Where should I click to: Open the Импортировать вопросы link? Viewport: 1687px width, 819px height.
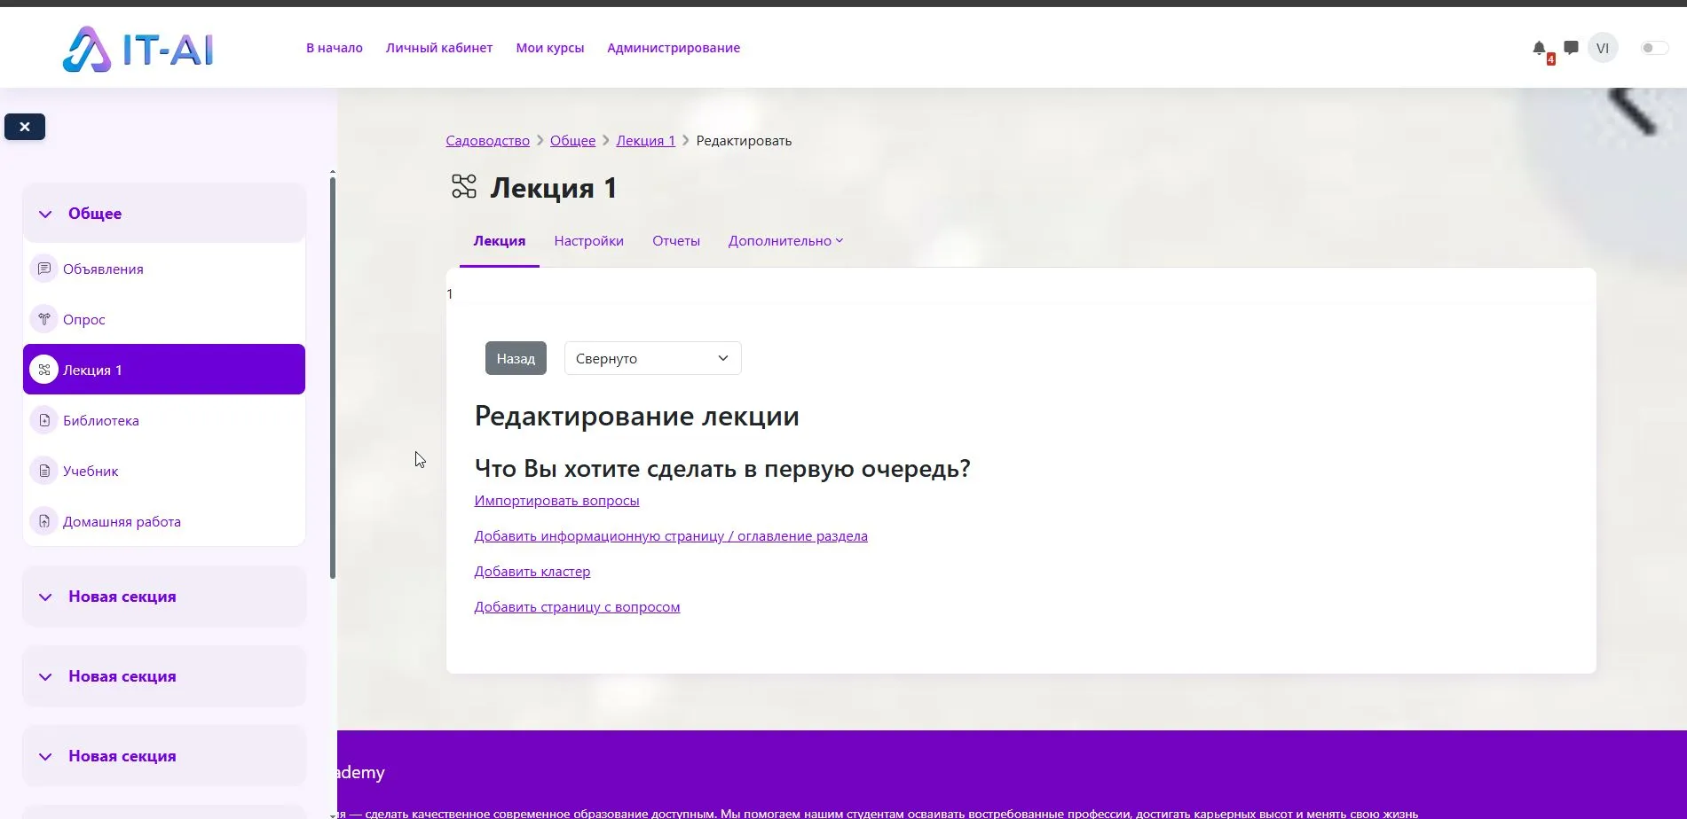[x=556, y=501]
